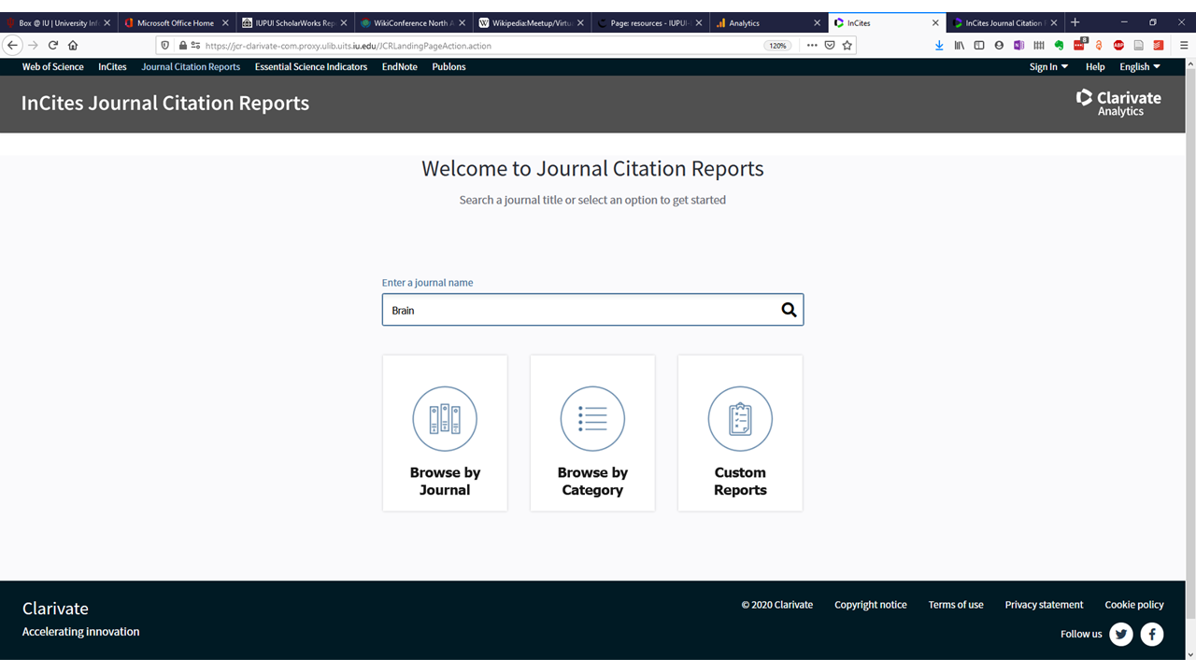
Task: Open the Firefox hamburger menu
Action: tap(1184, 45)
